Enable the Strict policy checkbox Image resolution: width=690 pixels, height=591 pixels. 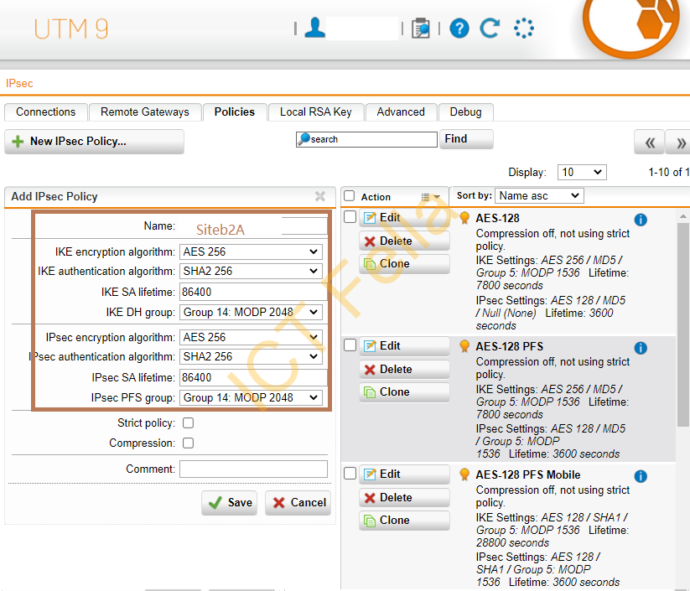point(189,423)
